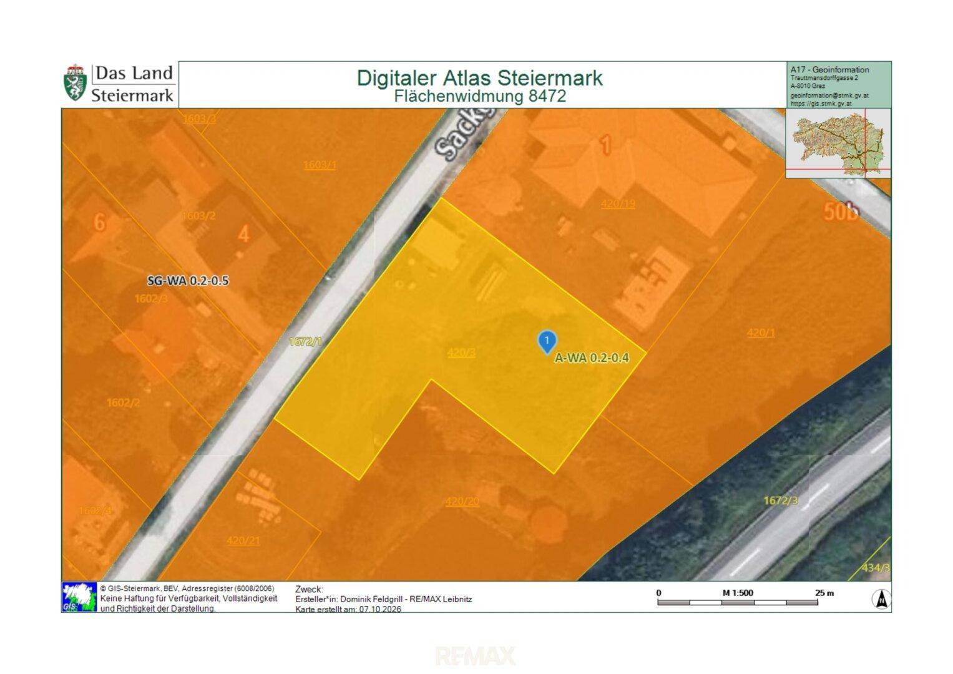
Task: Click the north arrow compass icon
Action: [881, 598]
